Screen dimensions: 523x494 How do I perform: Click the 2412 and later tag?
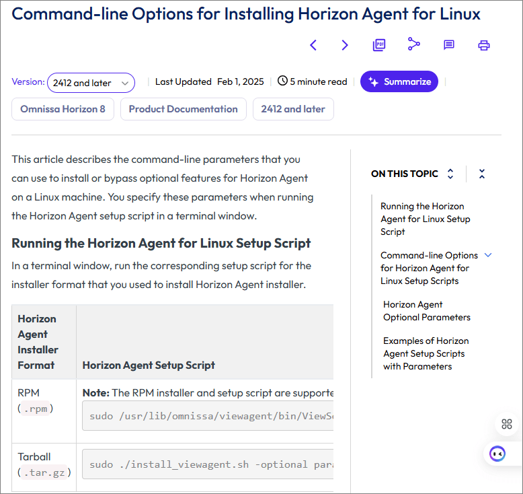pos(292,109)
